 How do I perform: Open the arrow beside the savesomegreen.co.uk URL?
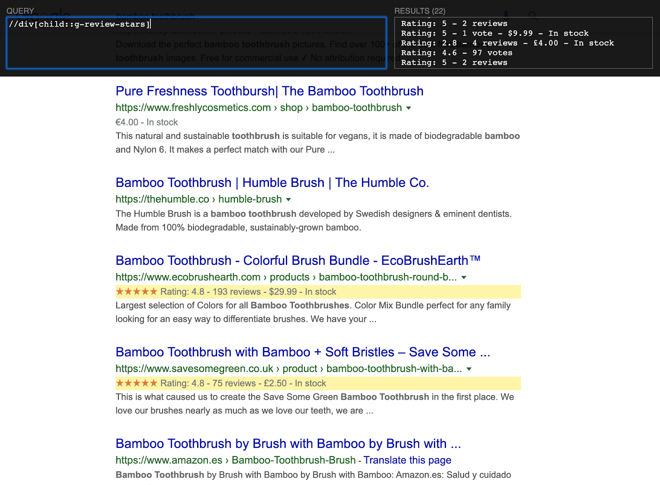pos(469,369)
